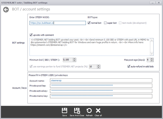
Task: Focus the STEEM NODE URL field
Action: [58, 23]
